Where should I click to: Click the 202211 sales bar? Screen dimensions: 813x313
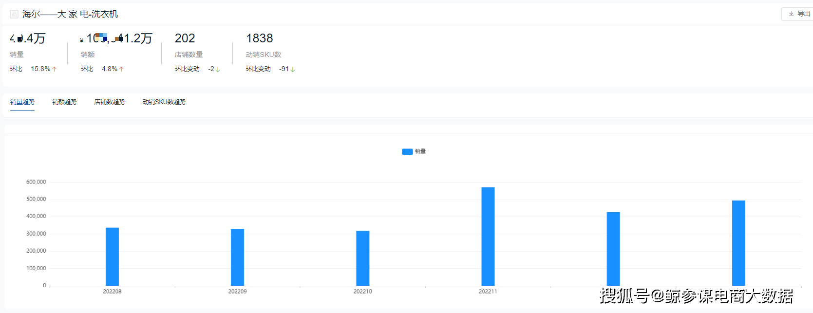(x=488, y=237)
